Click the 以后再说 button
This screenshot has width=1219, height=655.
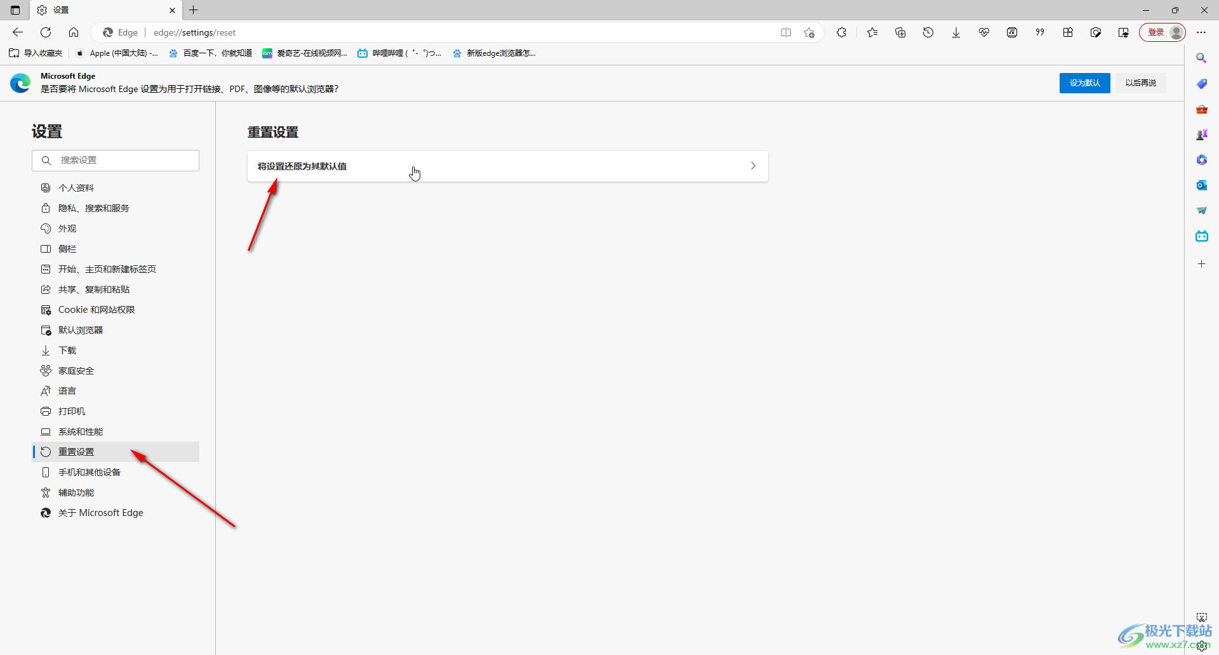click(x=1140, y=83)
